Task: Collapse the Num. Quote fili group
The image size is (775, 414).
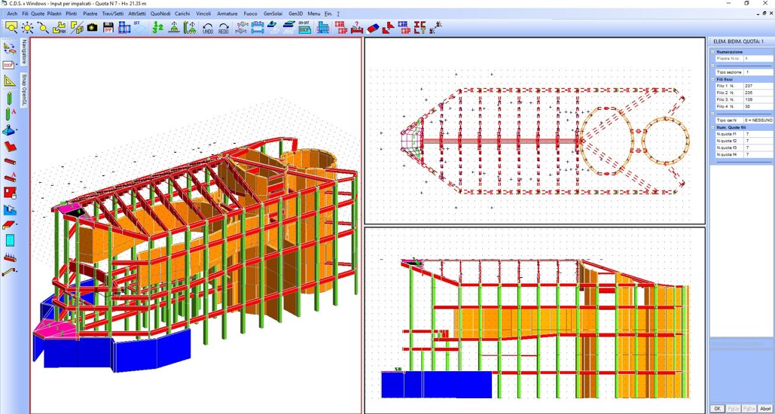Action: coord(712,127)
